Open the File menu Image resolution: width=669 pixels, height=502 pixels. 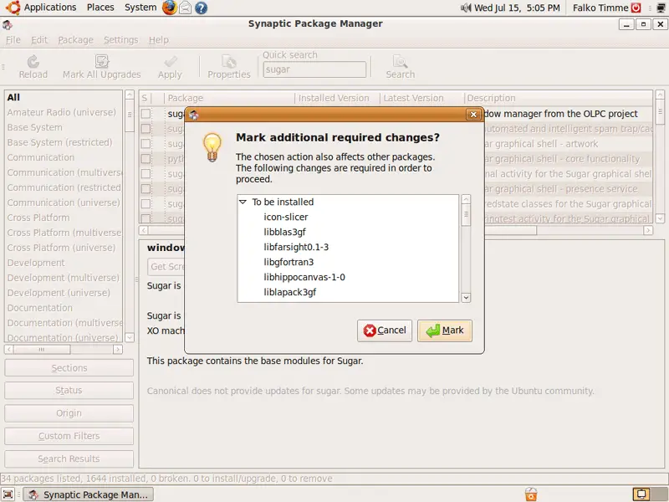tap(13, 40)
